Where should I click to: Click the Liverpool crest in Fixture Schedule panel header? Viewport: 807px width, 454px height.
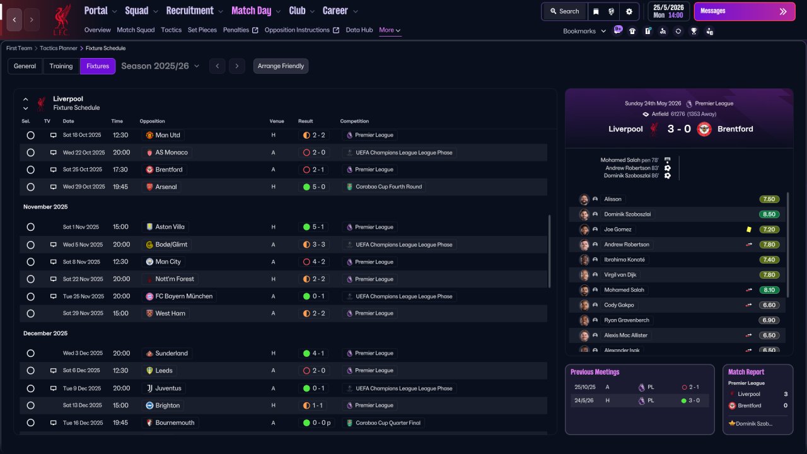click(41, 103)
